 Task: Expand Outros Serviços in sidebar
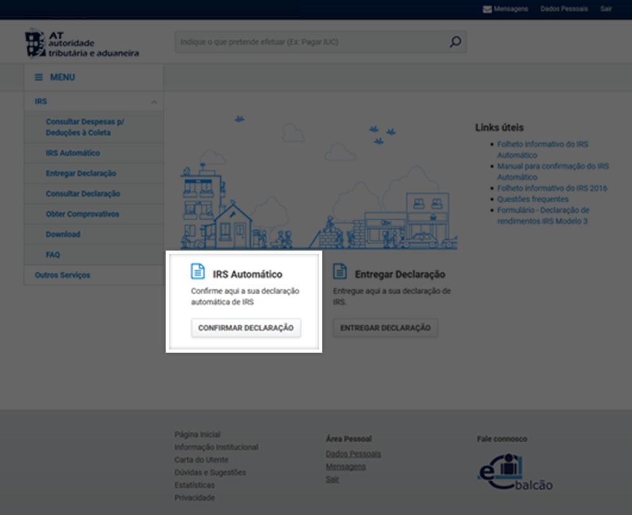(62, 275)
